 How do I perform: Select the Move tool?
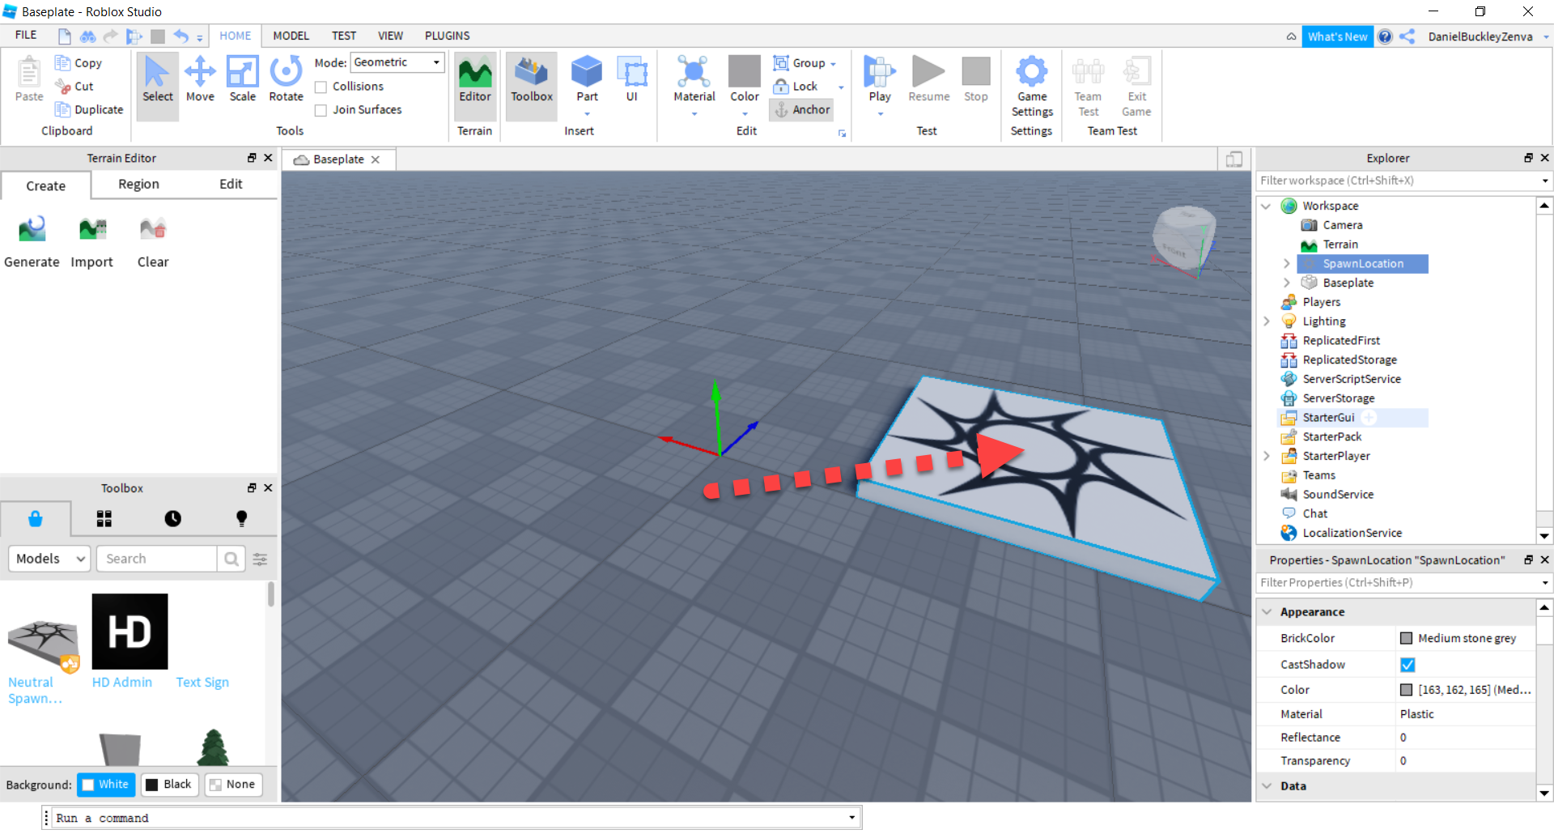200,79
